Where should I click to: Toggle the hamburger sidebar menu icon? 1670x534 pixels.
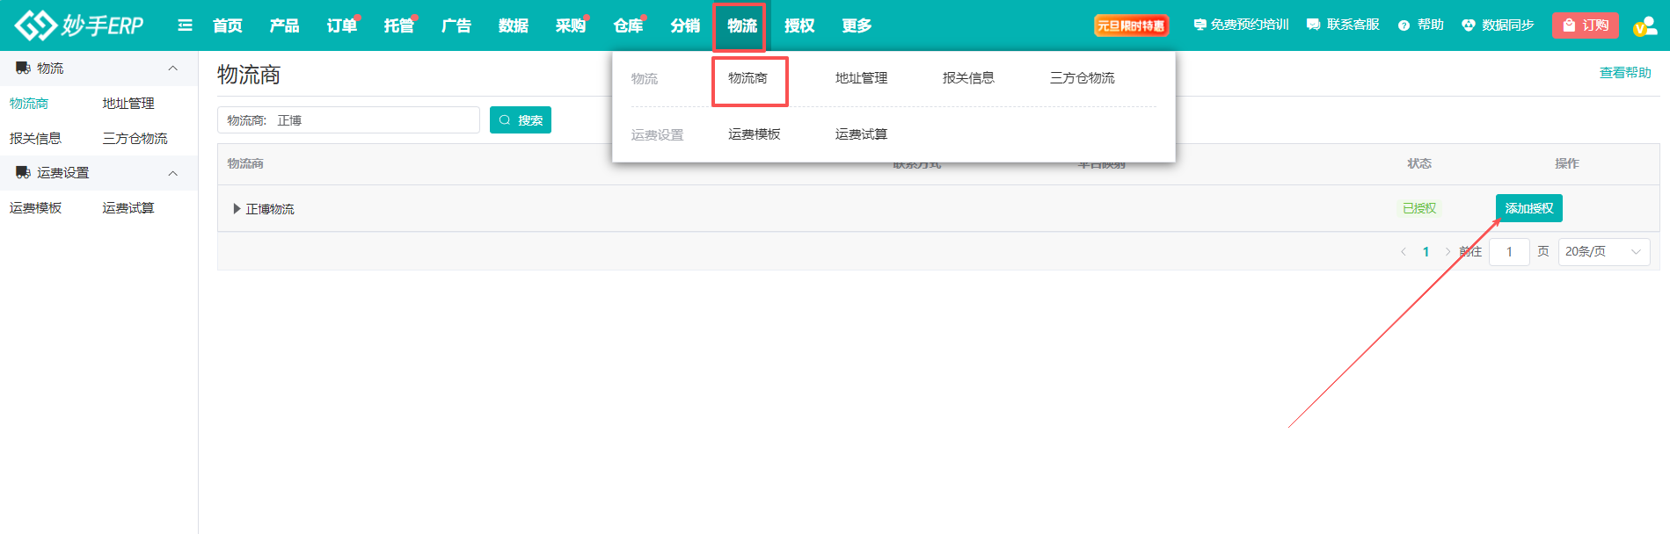(x=185, y=25)
